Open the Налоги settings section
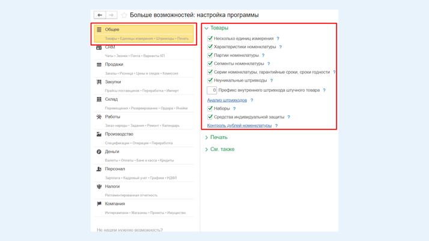The height and width of the screenshot is (241, 429). point(144,191)
